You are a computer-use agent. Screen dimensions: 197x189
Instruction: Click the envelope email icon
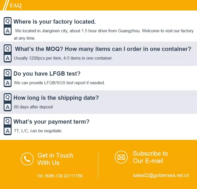tap(121, 157)
